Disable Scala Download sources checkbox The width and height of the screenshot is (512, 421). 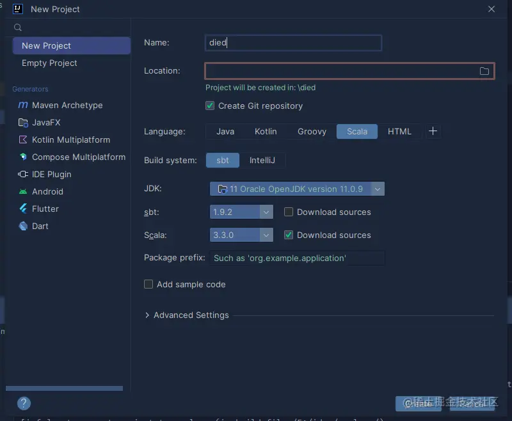coord(289,235)
